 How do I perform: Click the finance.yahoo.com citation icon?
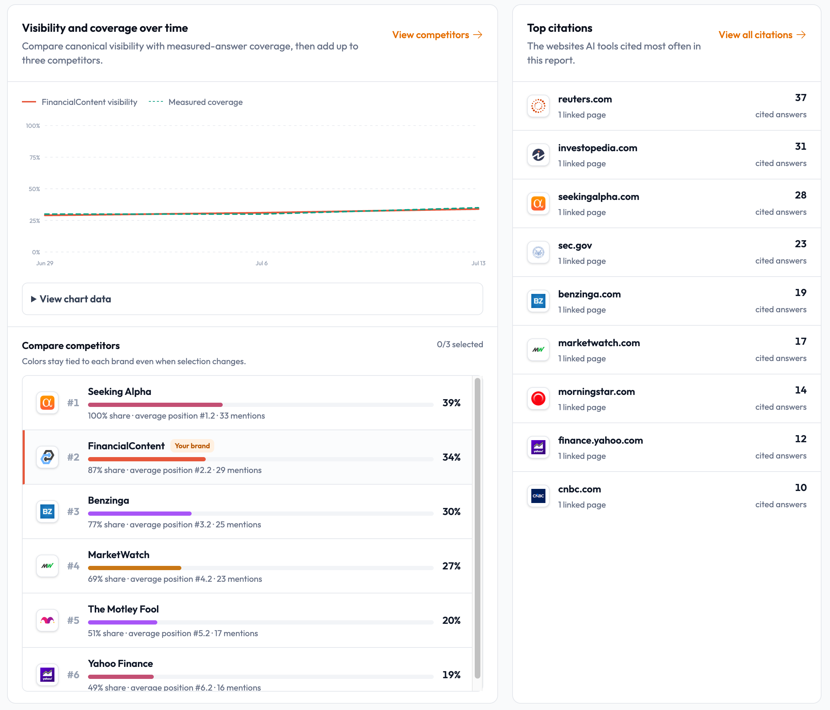click(x=538, y=448)
